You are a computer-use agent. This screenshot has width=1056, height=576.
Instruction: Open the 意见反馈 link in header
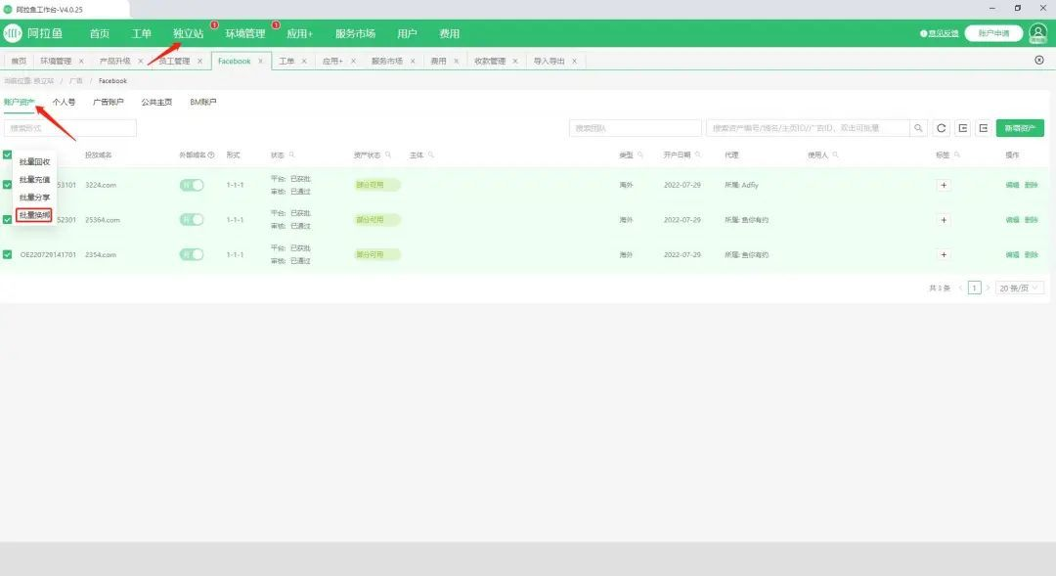pyautogui.click(x=940, y=33)
